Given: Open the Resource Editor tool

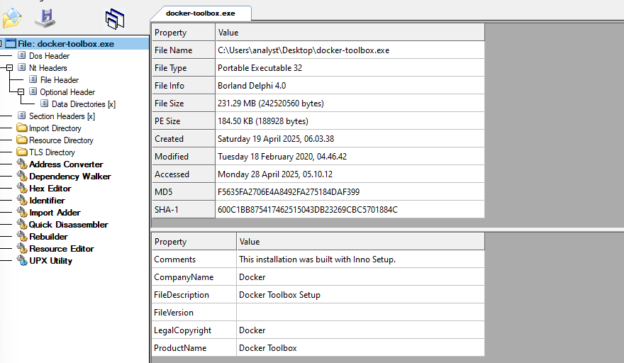Looking at the screenshot, I should (61, 249).
